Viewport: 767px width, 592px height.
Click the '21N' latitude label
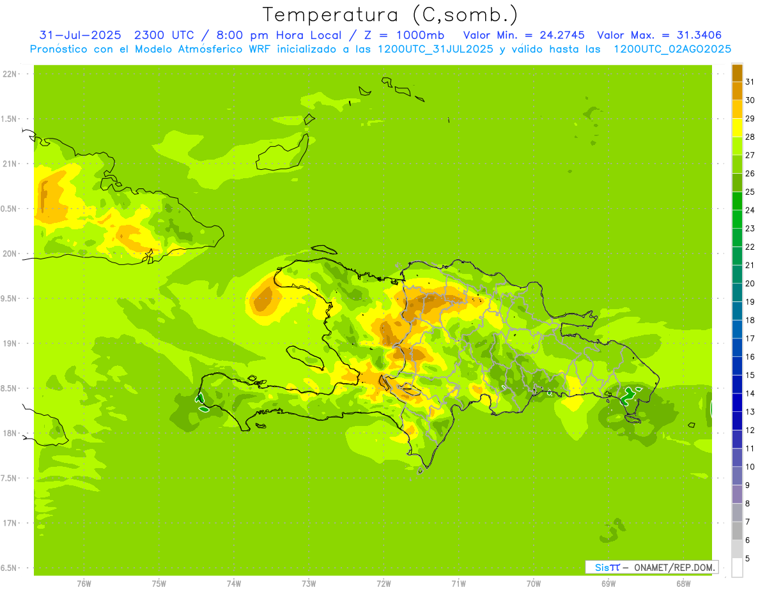[10, 164]
